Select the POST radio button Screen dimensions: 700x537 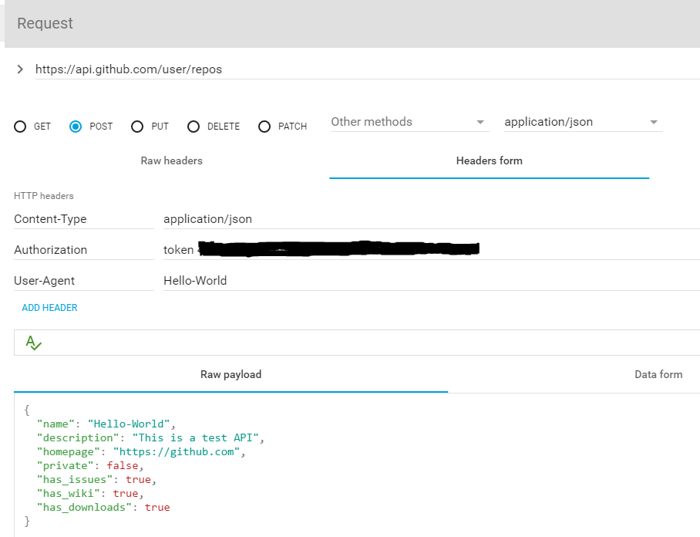76,127
